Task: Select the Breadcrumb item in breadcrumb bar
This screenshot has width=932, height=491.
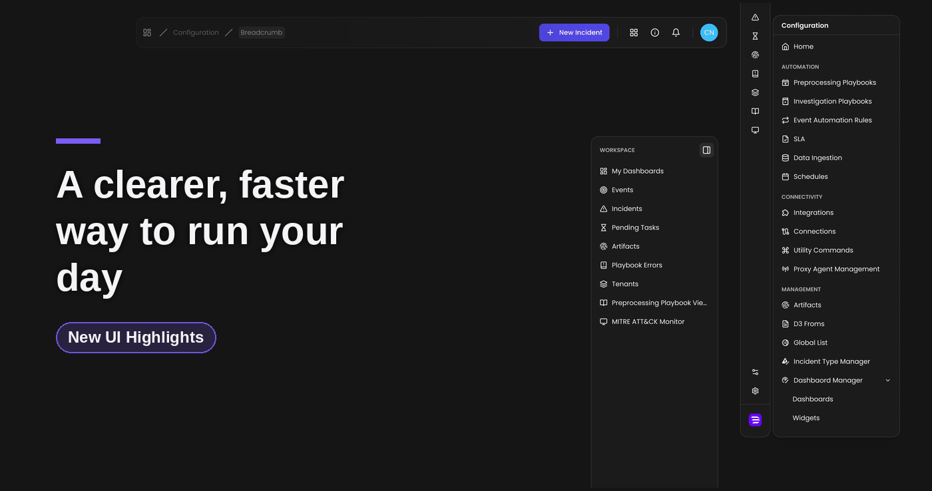Action: [262, 33]
